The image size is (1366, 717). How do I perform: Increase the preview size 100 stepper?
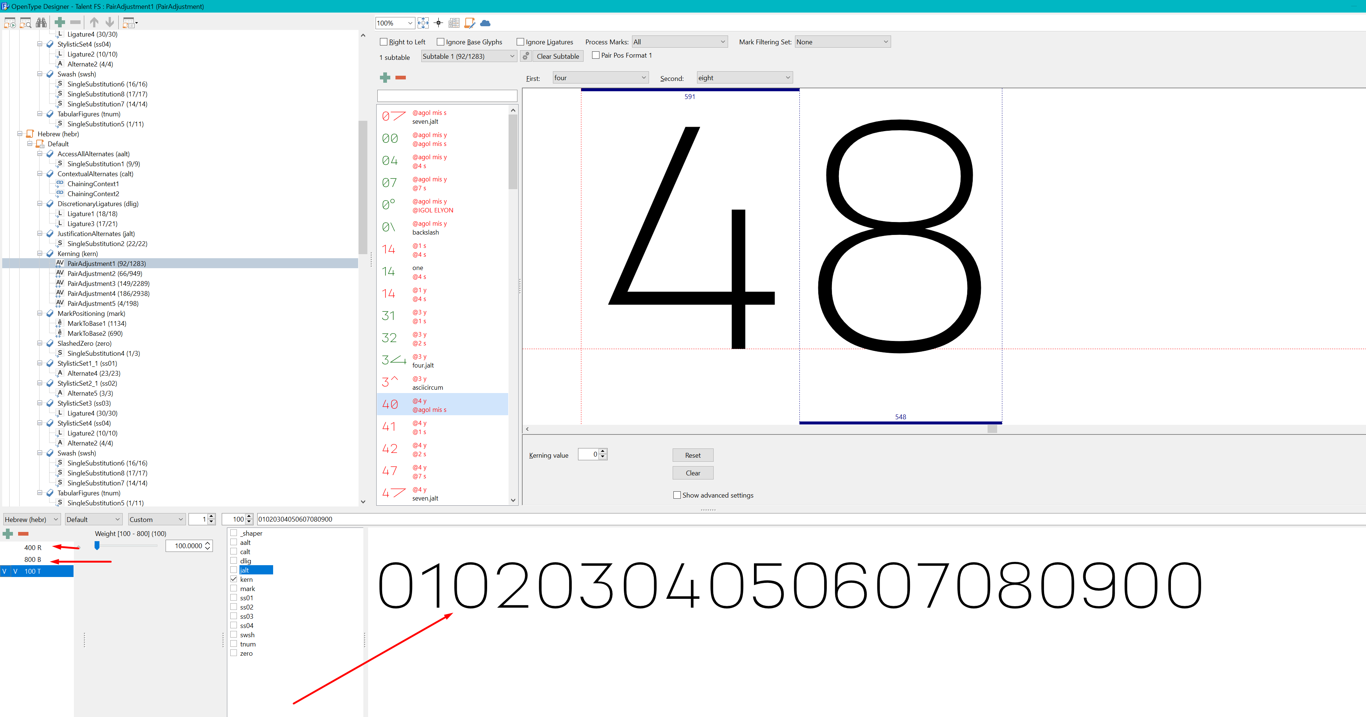pos(249,517)
